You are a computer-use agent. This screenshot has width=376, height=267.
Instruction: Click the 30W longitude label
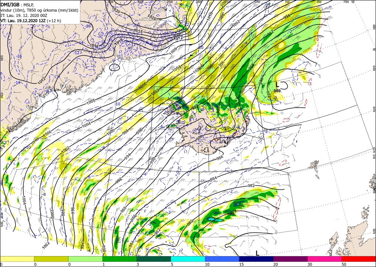pos(140,2)
